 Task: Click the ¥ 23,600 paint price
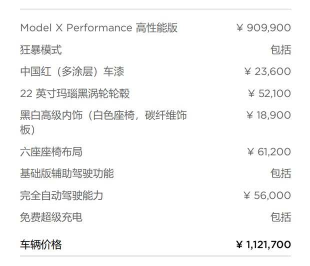point(267,71)
